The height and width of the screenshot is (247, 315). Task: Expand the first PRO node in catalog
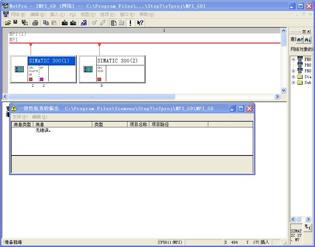293,59
